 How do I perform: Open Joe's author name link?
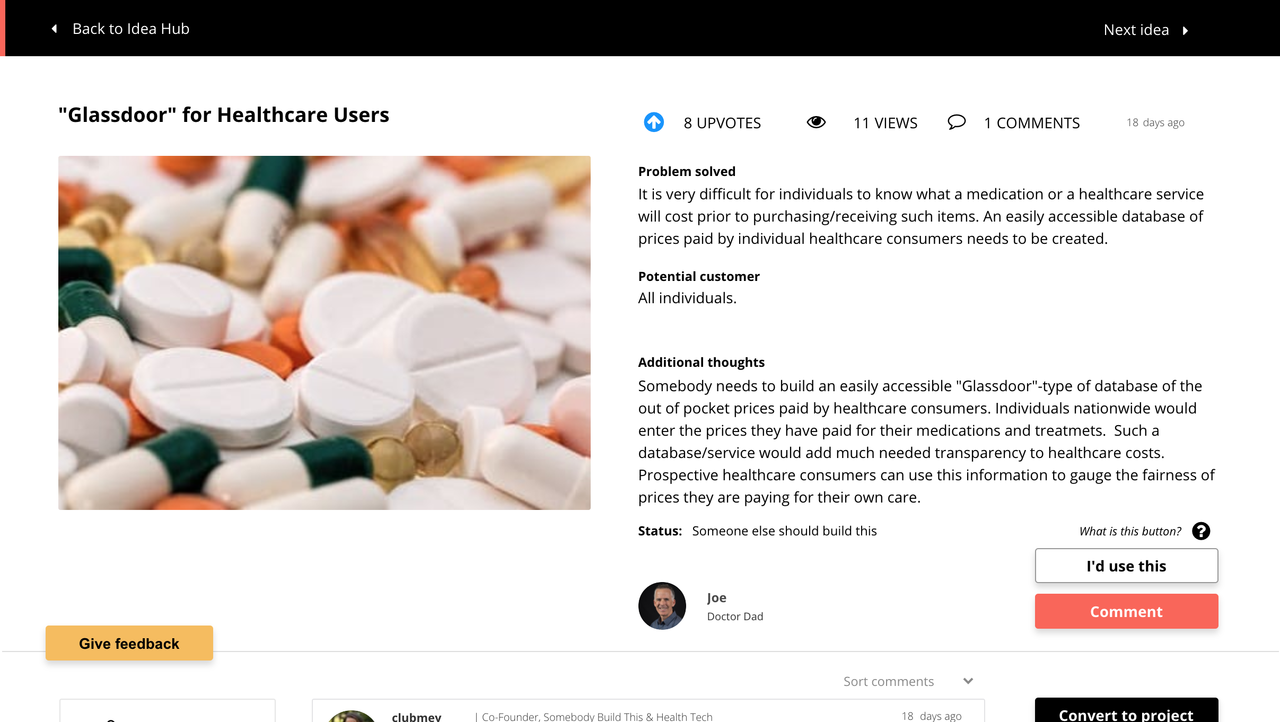tap(716, 598)
